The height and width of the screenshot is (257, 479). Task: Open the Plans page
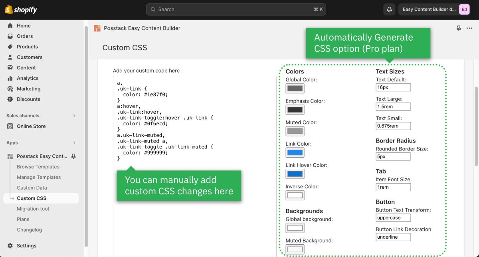pos(23,219)
